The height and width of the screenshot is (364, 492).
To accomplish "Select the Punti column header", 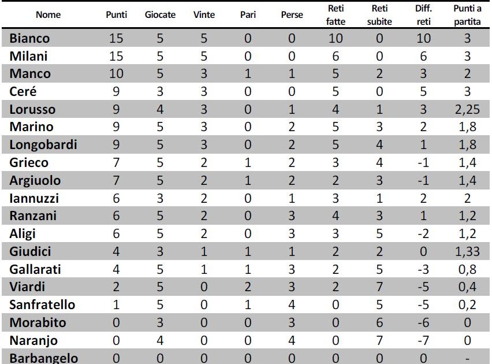I will pos(117,15).
